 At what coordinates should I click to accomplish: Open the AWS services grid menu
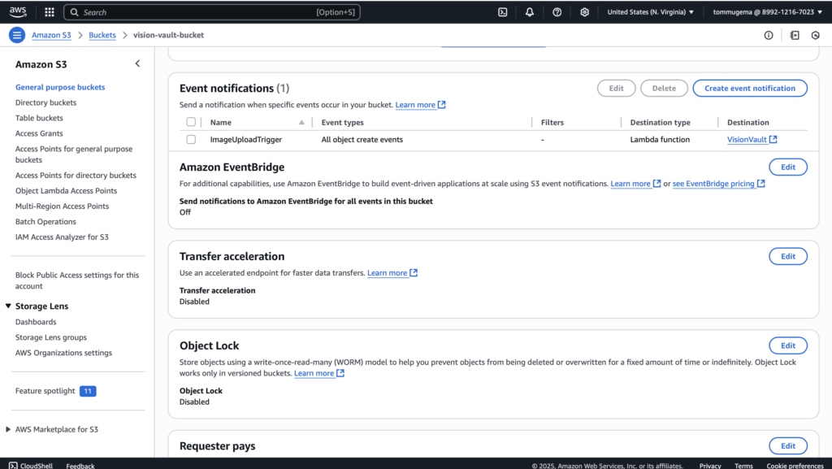pos(50,12)
